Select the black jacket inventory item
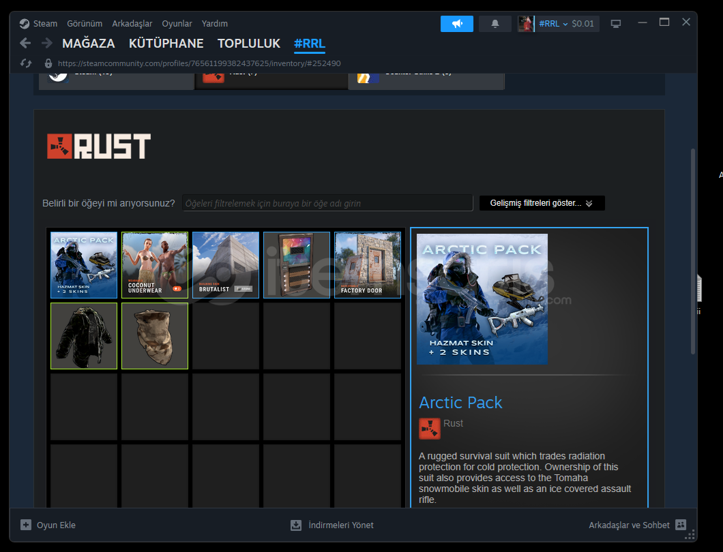 (84, 336)
